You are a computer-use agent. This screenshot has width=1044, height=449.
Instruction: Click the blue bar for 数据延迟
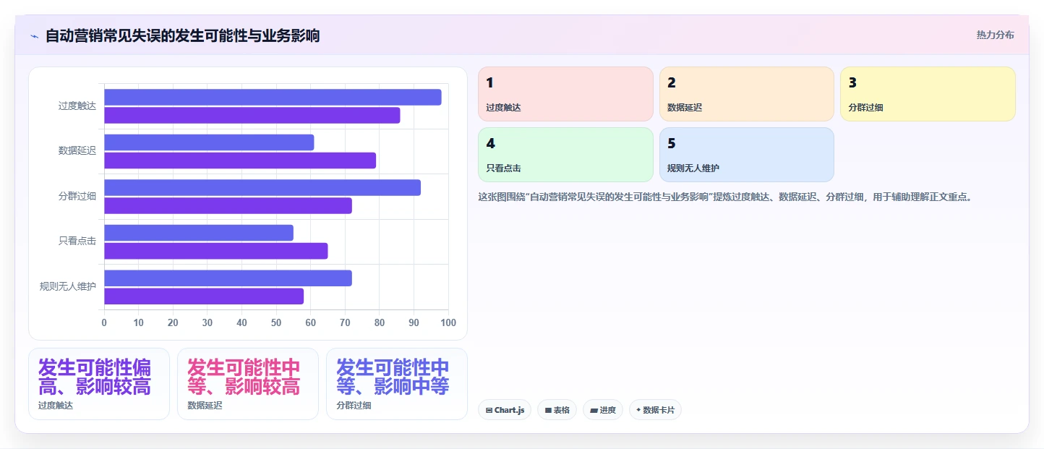pos(209,142)
